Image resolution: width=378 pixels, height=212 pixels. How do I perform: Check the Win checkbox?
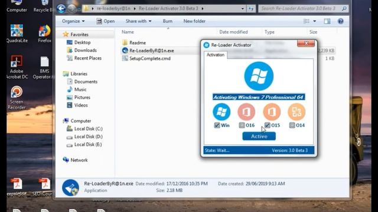pos(217,125)
